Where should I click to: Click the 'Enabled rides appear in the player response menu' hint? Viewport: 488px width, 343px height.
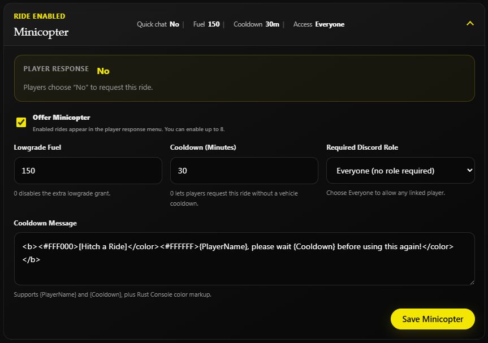tap(128, 129)
